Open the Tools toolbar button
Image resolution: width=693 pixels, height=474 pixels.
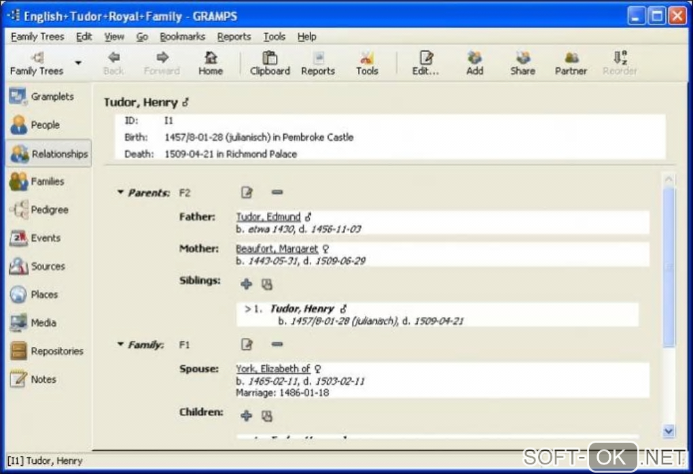[x=367, y=63]
